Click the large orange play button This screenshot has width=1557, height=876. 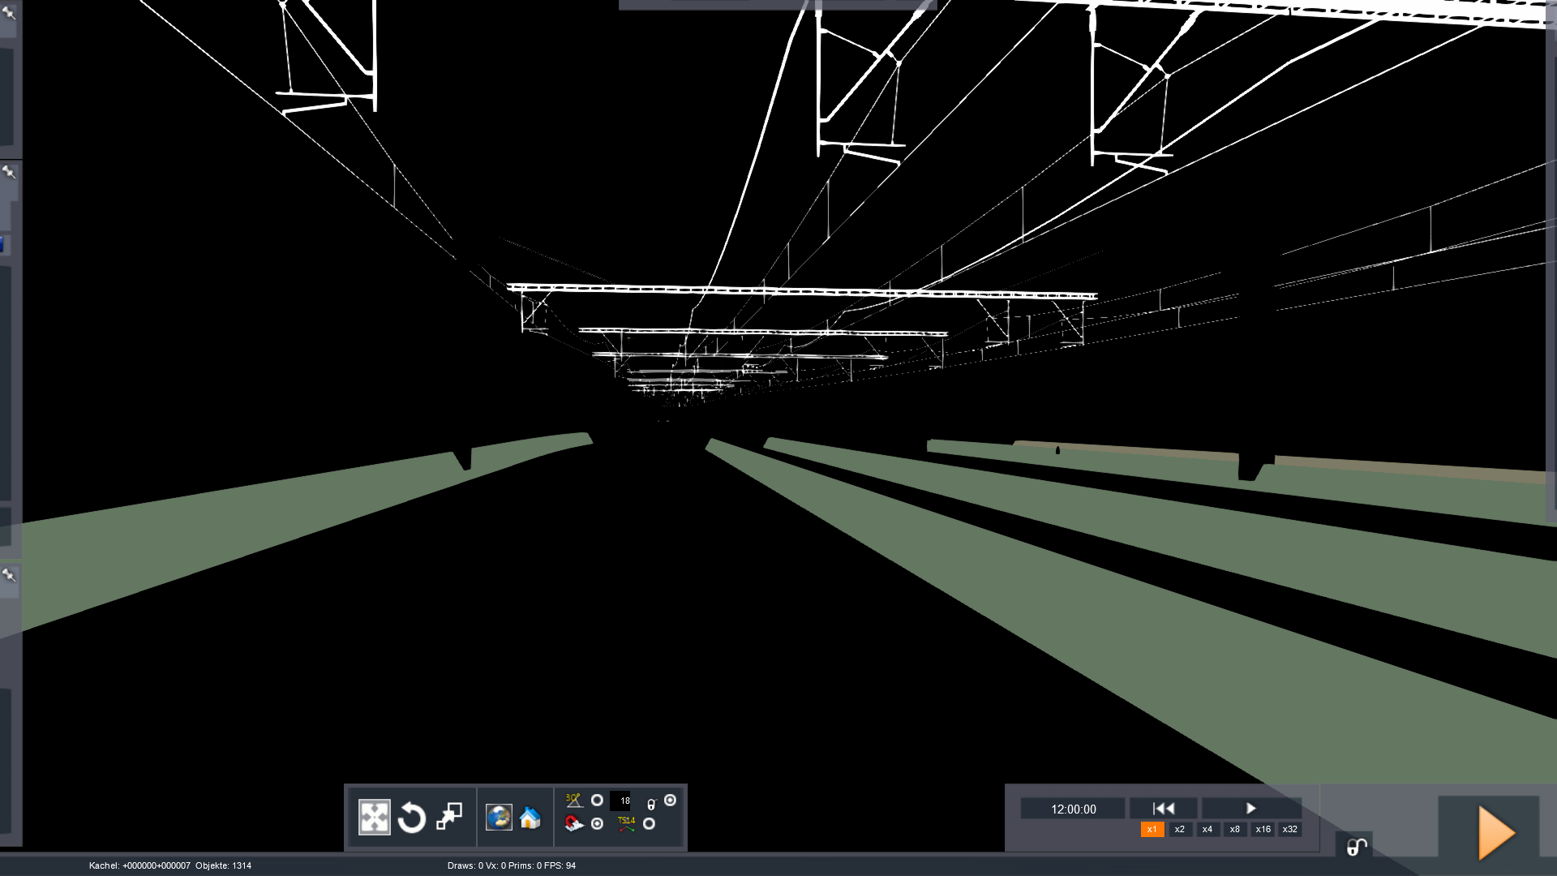pos(1495,832)
